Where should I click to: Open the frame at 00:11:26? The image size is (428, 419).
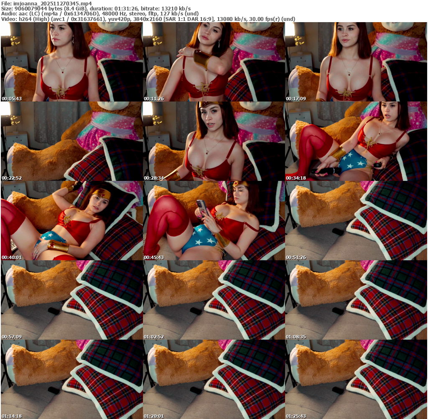(214, 62)
